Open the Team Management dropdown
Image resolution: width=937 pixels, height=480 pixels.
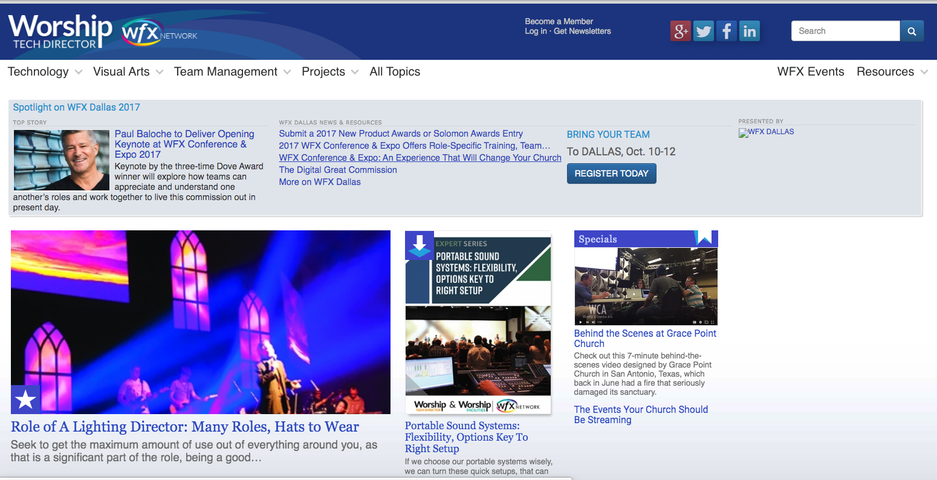click(x=232, y=72)
